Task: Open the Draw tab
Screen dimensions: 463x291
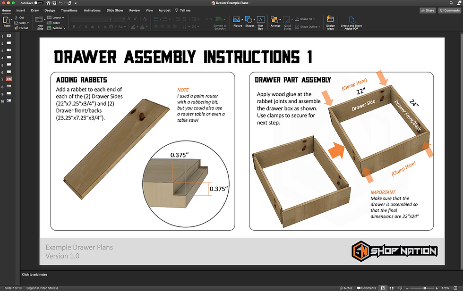Action: pos(35,10)
